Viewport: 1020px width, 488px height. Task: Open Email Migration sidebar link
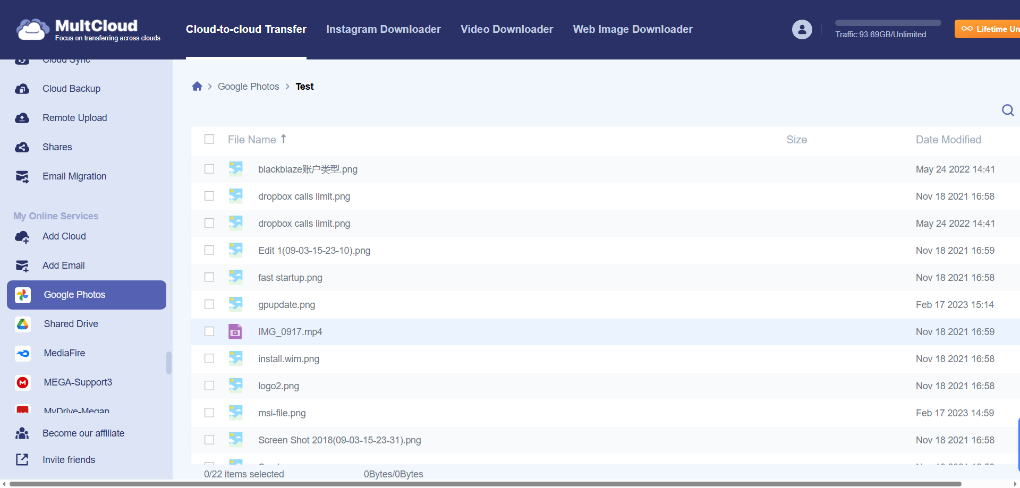pyautogui.click(x=74, y=176)
